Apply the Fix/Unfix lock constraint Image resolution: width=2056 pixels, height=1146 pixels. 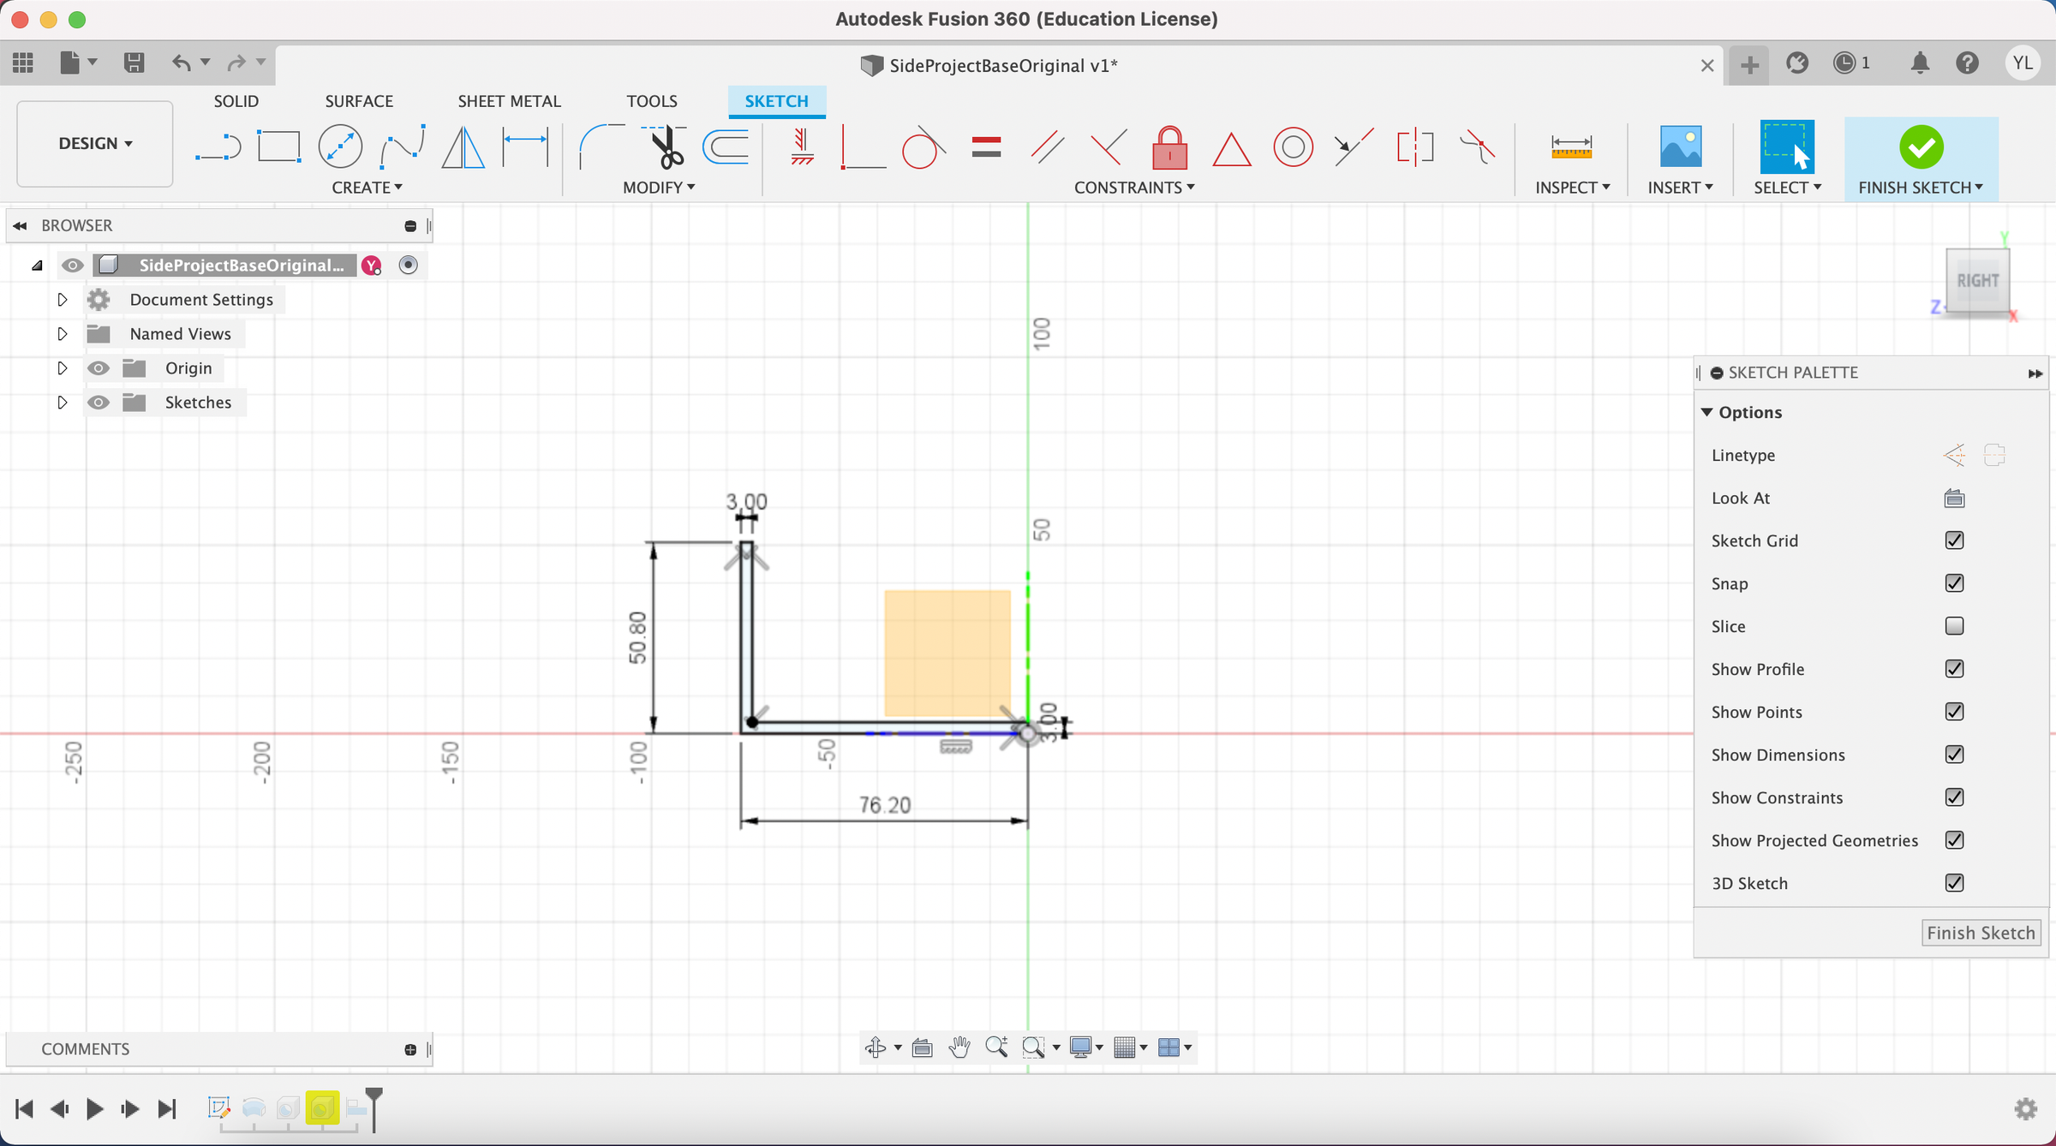[1169, 147]
